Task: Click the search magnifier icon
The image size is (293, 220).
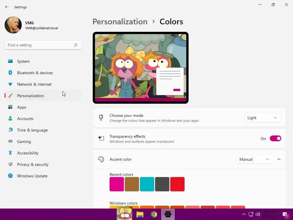Action: [x=76, y=45]
